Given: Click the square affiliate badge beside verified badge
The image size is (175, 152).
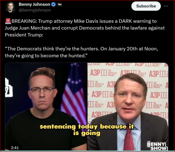Looking at the screenshot, I should tap(59, 5).
